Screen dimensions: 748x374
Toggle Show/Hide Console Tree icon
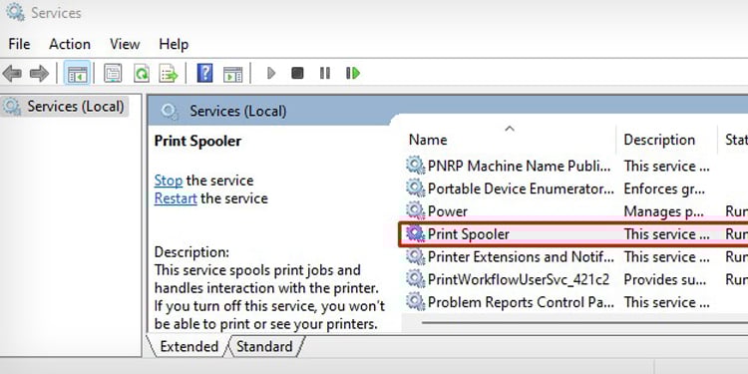[x=77, y=74]
